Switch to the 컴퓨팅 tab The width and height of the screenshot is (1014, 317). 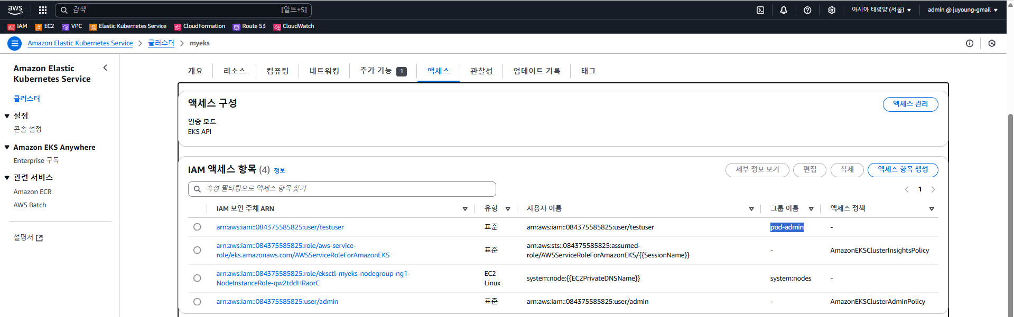click(x=277, y=71)
